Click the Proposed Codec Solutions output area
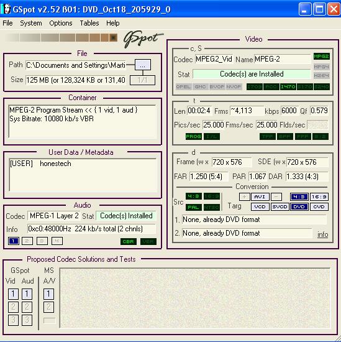The width and height of the screenshot is (341, 342). [195, 298]
